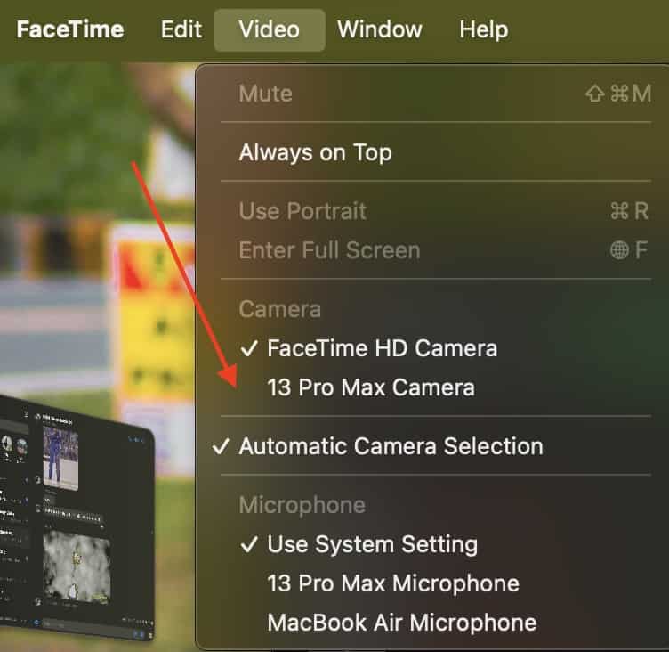Image resolution: width=669 pixels, height=652 pixels.
Task: Choose Use System Setting for microphone
Action: tap(372, 544)
